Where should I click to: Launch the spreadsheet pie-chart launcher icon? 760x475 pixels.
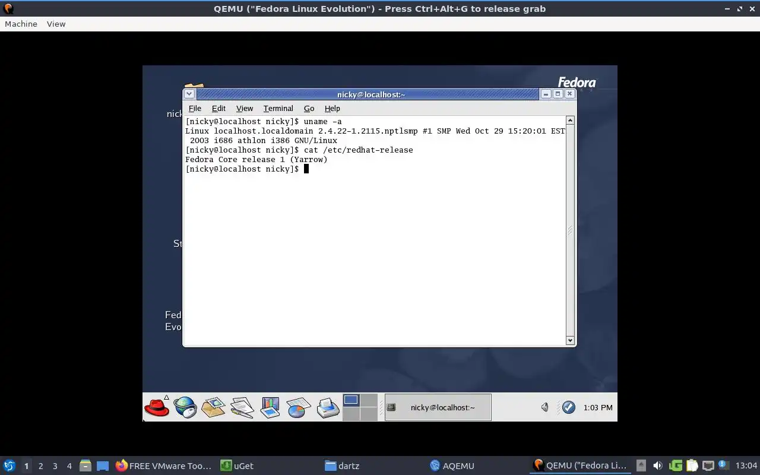(x=299, y=407)
